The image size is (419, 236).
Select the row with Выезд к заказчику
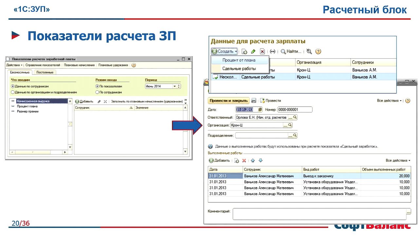coord(309,176)
